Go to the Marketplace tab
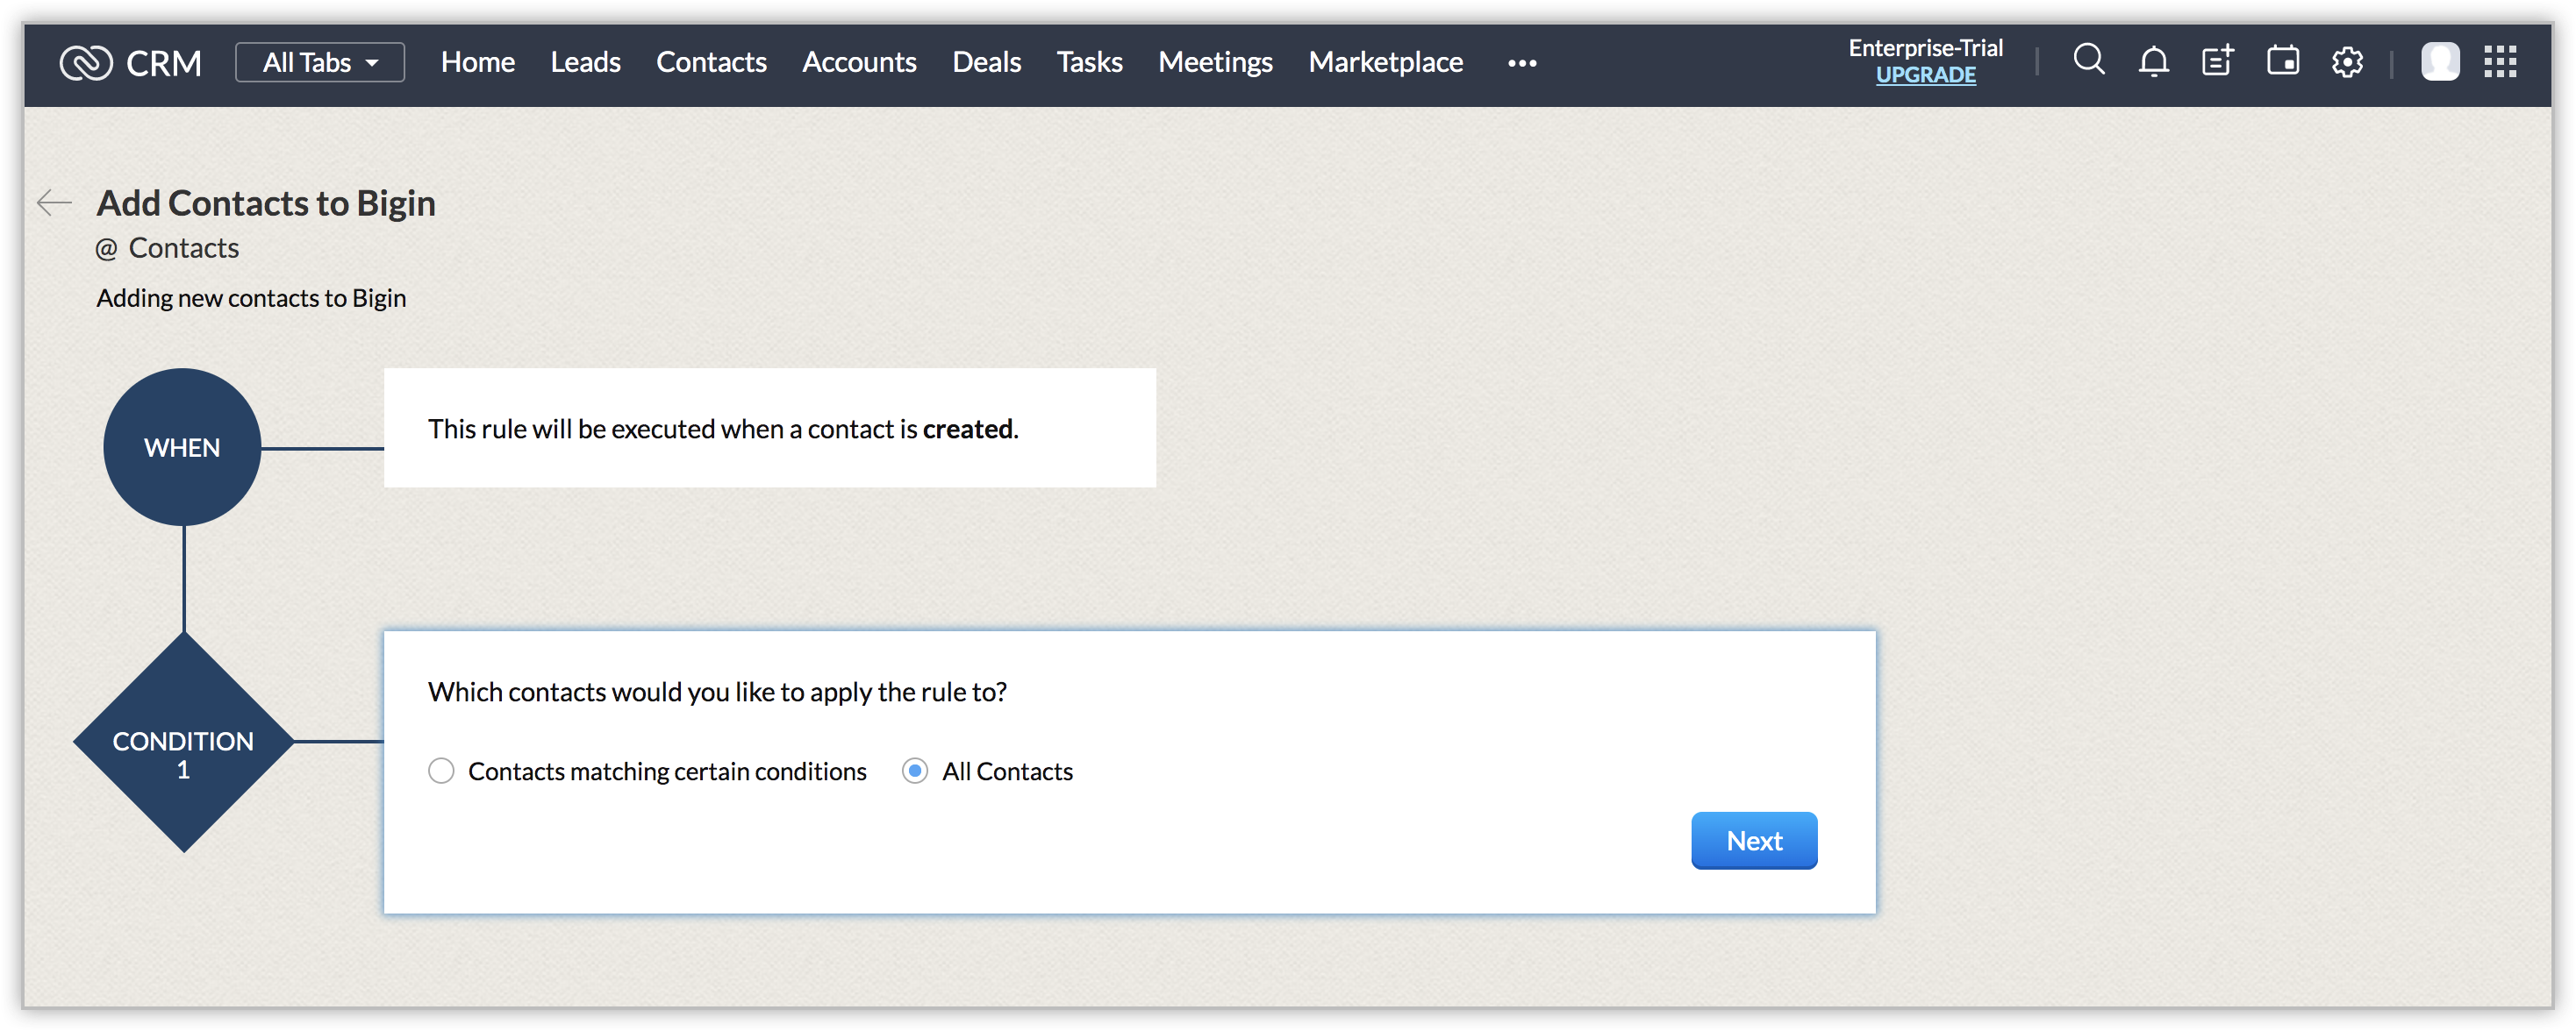Image resolution: width=2576 pixels, height=1031 pixels. pyautogui.click(x=1385, y=63)
